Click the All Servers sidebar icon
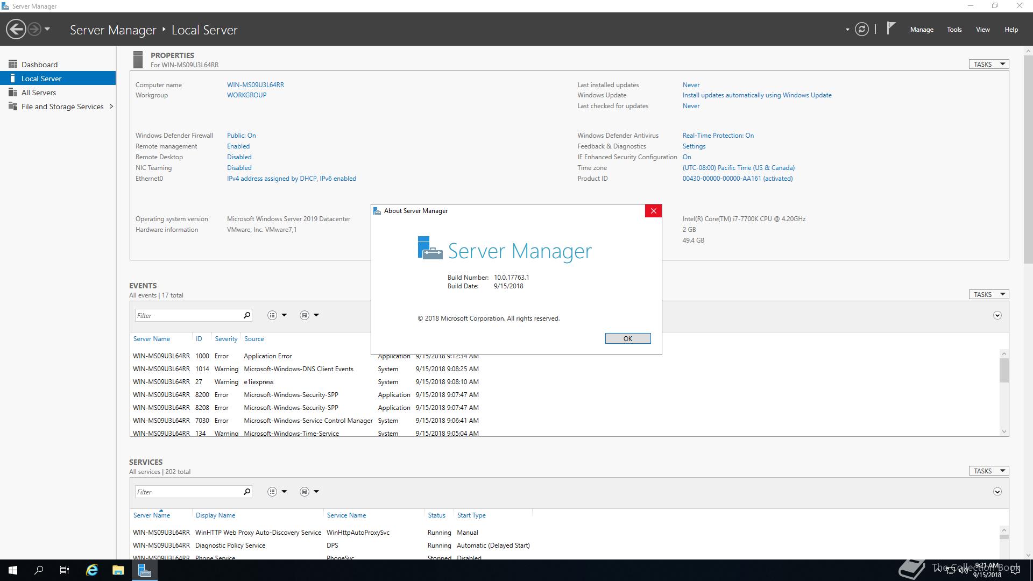1033x581 pixels. pyautogui.click(x=13, y=92)
